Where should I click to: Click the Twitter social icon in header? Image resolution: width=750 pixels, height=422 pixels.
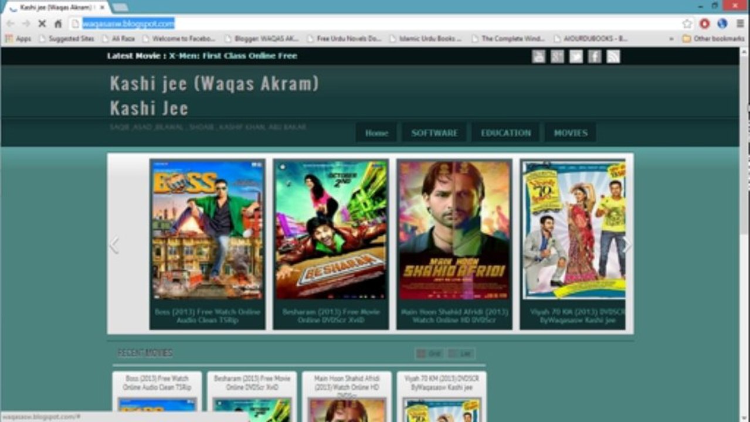click(576, 56)
